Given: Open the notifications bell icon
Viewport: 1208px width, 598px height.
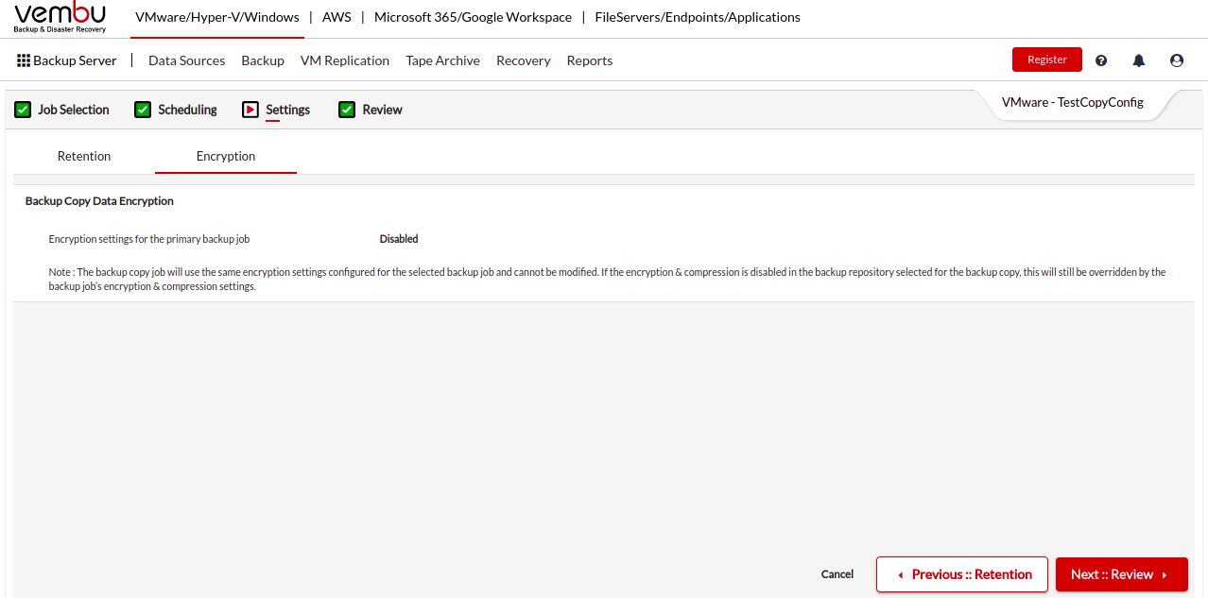Looking at the screenshot, I should point(1139,60).
